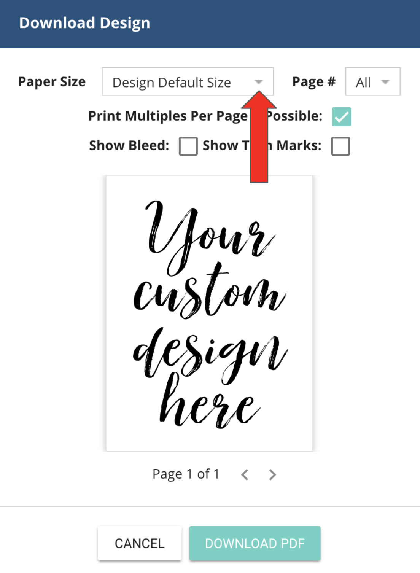Click the DOWNLOAD PDF button

(x=255, y=543)
